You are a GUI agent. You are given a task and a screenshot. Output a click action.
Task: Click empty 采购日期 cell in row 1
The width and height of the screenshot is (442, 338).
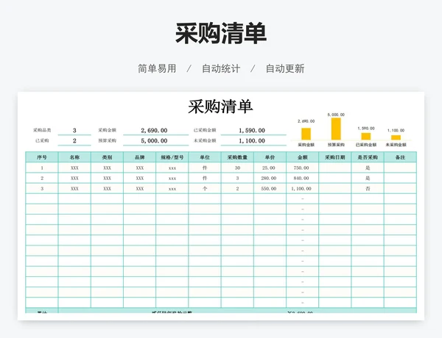click(335, 168)
